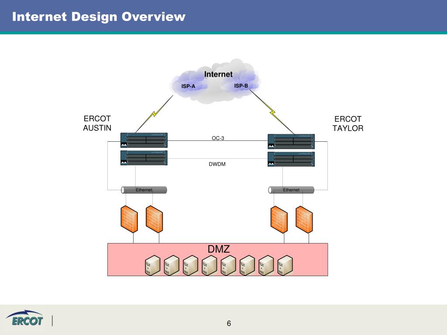Viewport: 447px width, 335px height.
Task: Click the upper Austin router device
Action: coord(144,140)
